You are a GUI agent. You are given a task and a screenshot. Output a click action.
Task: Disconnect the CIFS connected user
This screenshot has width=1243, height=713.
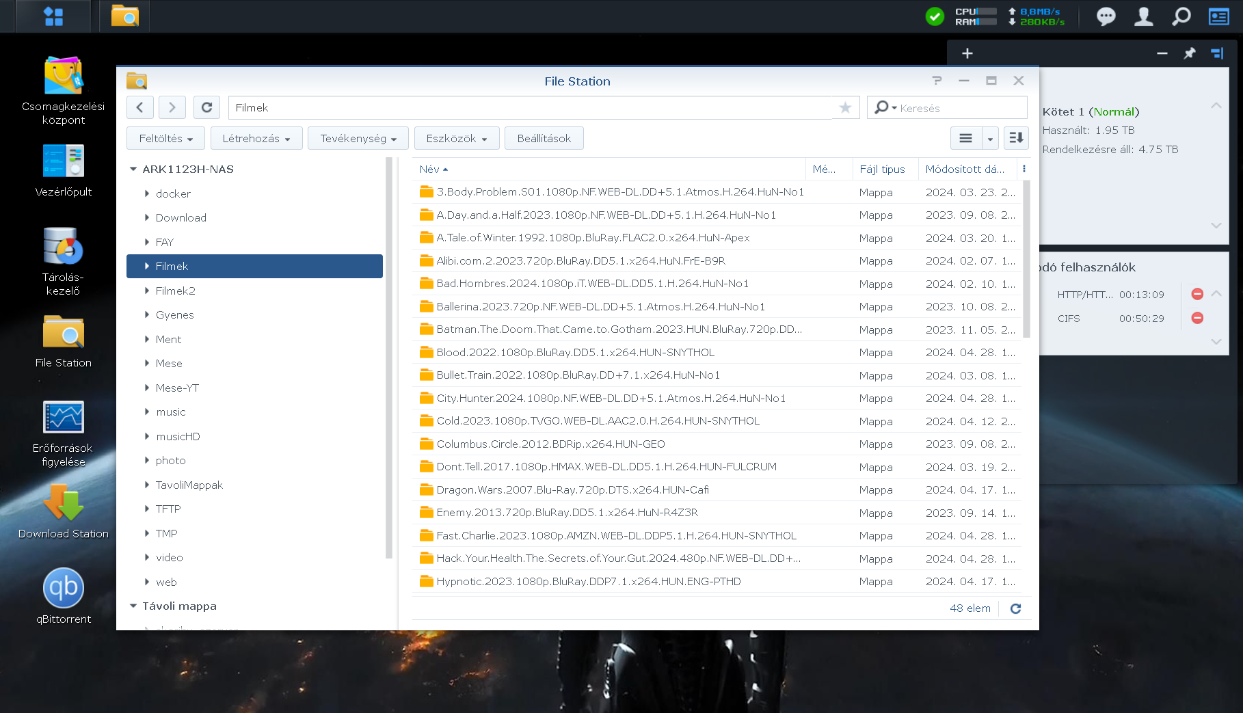coord(1197,318)
